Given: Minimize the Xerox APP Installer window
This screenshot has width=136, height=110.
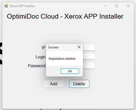Looking at the screenshot, I should 105,6.
